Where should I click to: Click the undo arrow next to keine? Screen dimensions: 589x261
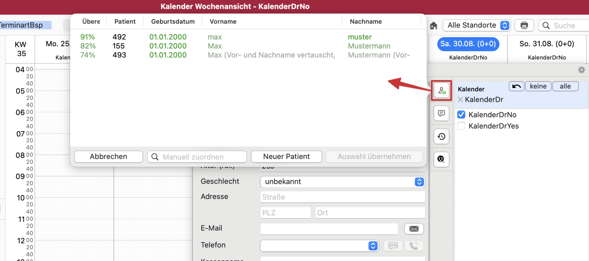[x=517, y=86]
